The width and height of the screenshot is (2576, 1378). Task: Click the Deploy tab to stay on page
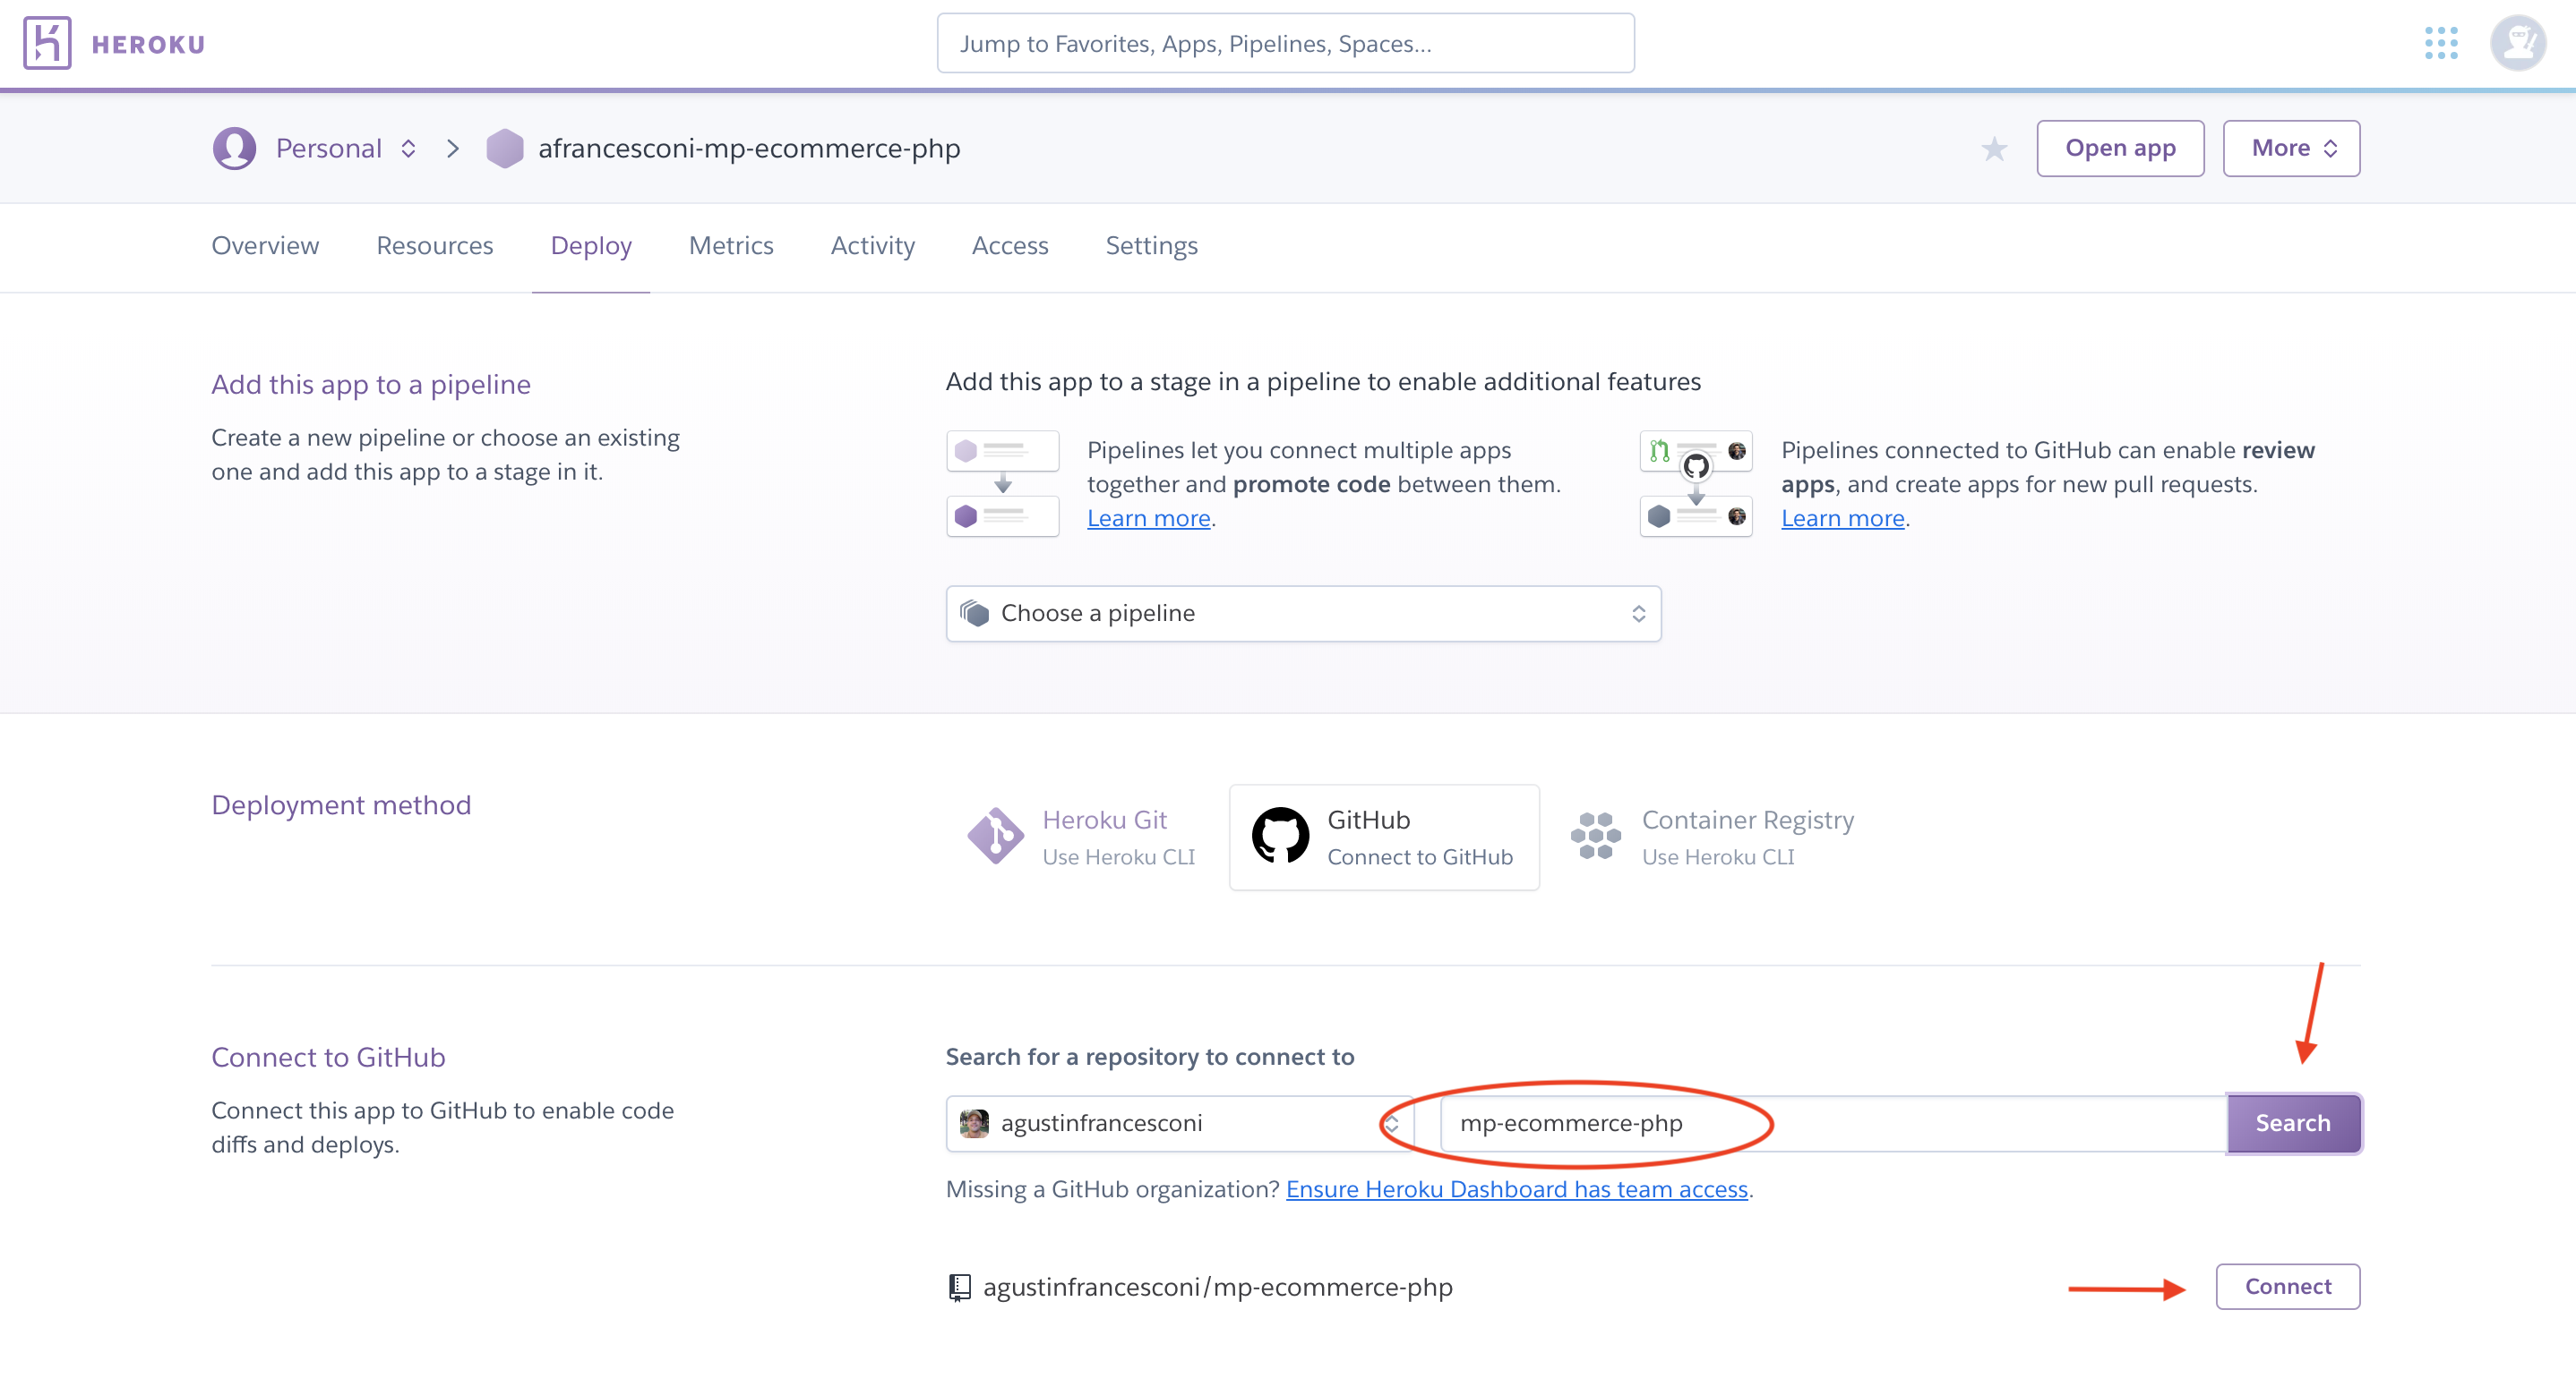pos(589,245)
